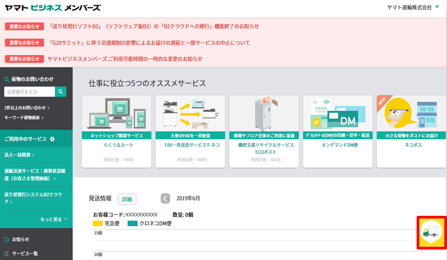Open the ネコポス text link
The height and width of the screenshot is (260, 447).
point(413,145)
